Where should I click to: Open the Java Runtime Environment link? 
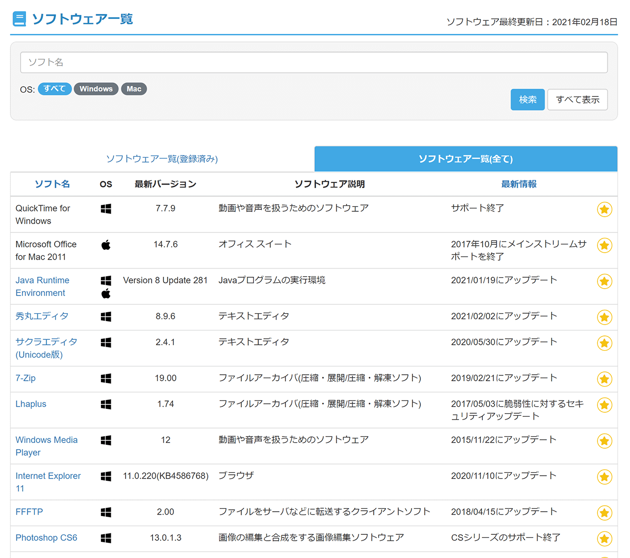[x=42, y=287]
